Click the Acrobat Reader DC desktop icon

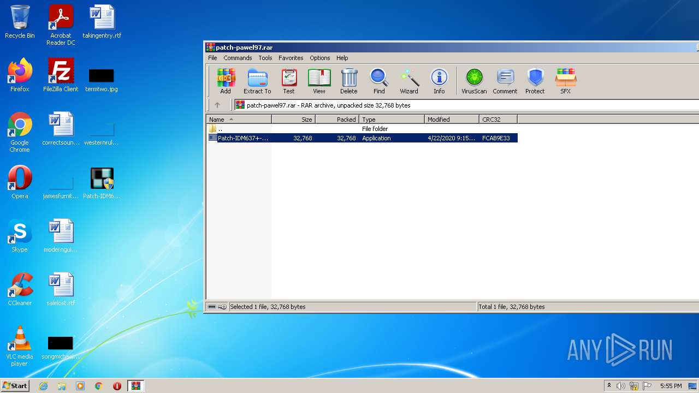click(x=61, y=25)
